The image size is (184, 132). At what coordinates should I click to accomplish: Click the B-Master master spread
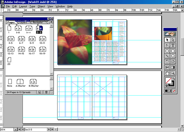click(33, 83)
